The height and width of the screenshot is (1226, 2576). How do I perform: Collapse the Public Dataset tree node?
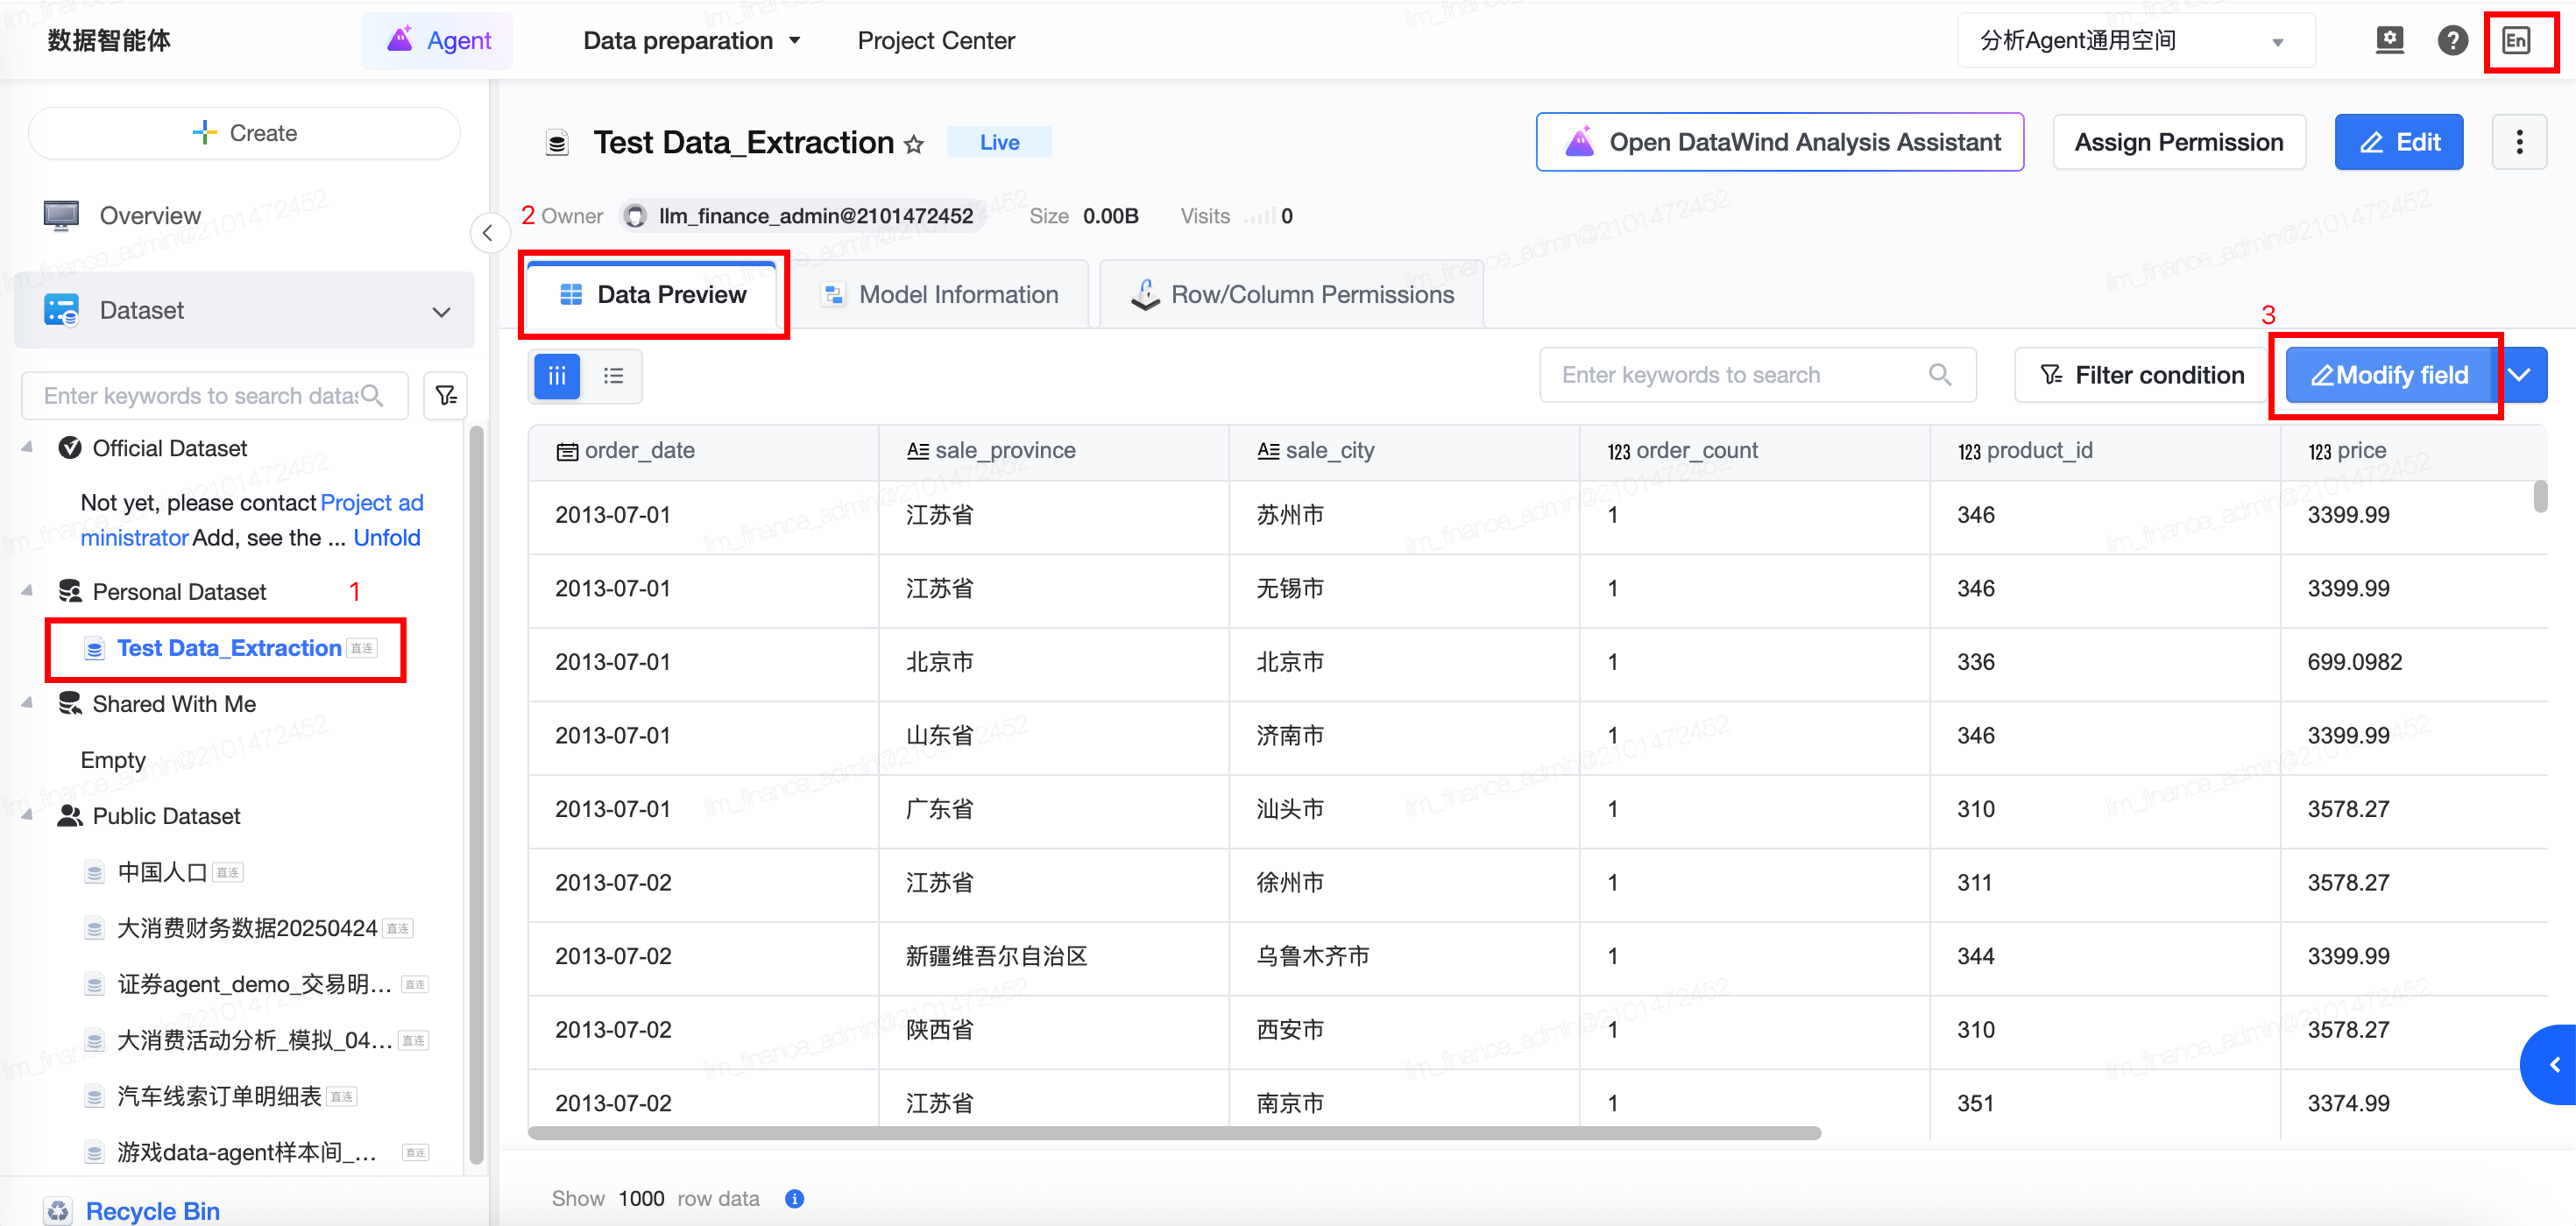tap(27, 815)
